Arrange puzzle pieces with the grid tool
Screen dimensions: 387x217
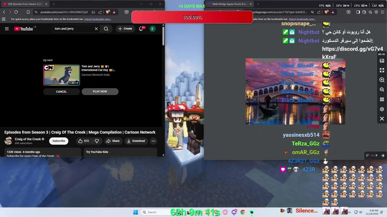[x=382, y=99]
